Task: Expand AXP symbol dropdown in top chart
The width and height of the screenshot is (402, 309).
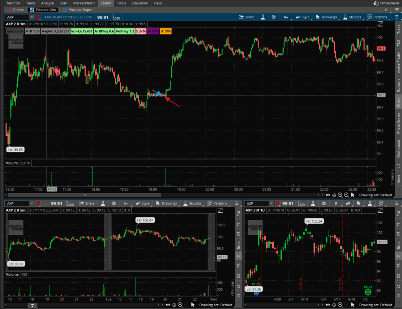Action: (x=31, y=17)
